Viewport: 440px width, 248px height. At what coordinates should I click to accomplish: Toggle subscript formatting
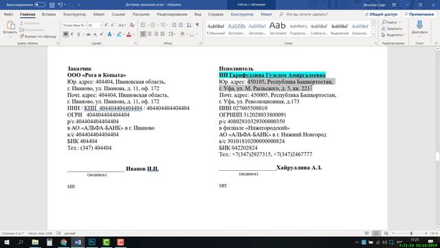click(95, 34)
